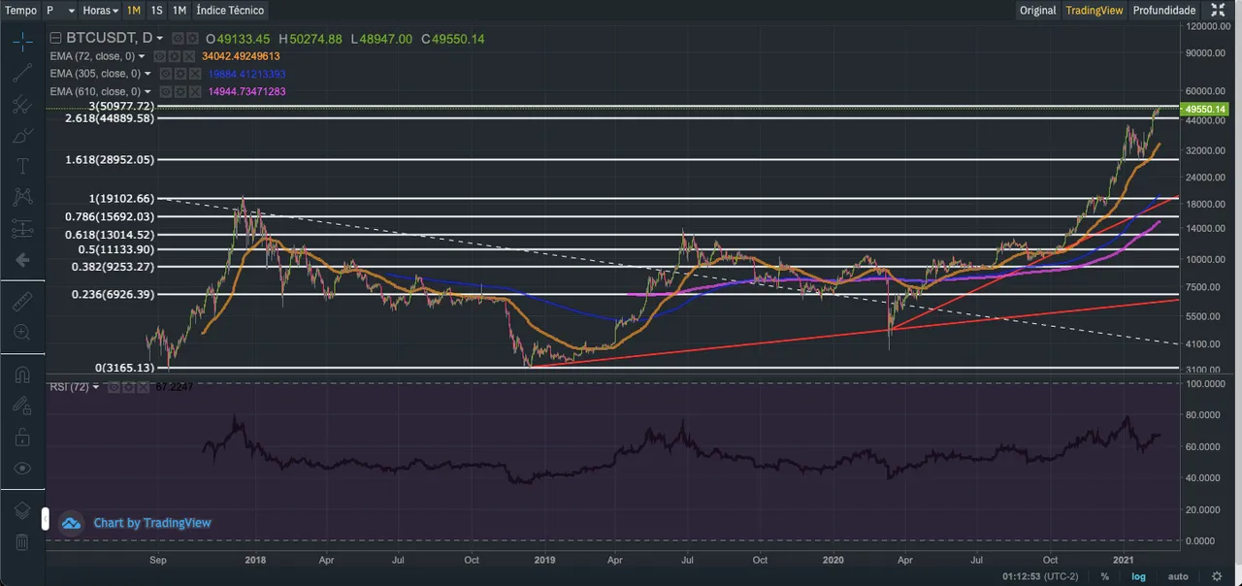This screenshot has height=586, width=1242.
Task: Open the chart patterns tool
Action: pos(22,197)
